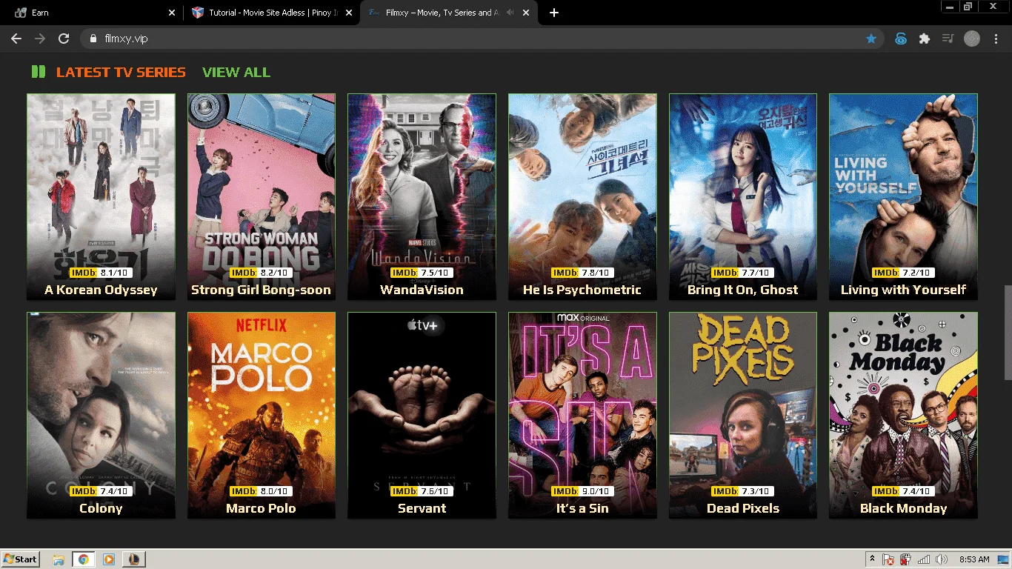Open the WandaVision poster

click(x=422, y=196)
